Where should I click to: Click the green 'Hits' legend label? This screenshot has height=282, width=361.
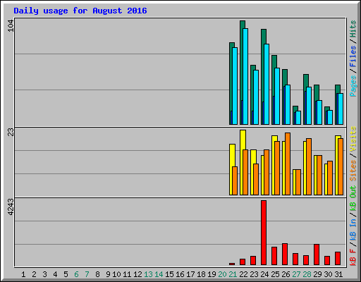pyautogui.click(x=353, y=29)
